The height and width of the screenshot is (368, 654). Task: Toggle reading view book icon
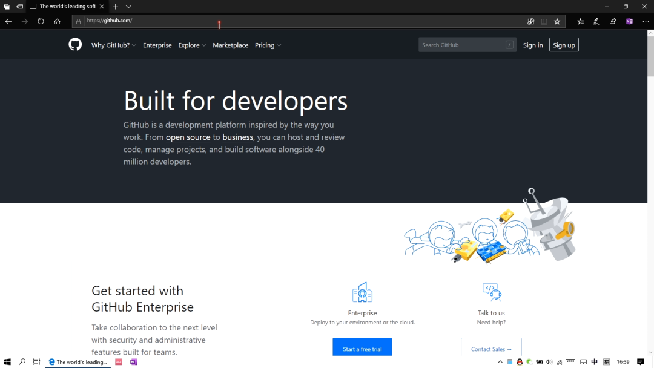(x=543, y=21)
